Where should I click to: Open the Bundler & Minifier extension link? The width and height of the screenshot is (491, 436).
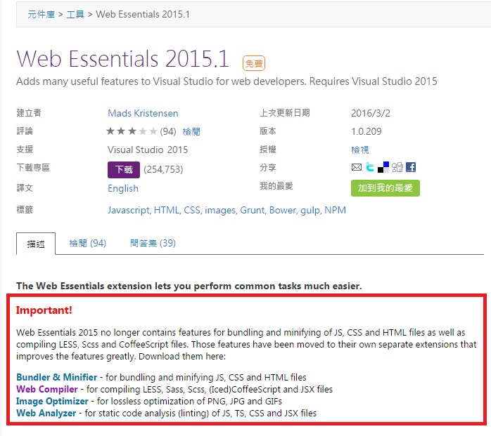pos(57,377)
